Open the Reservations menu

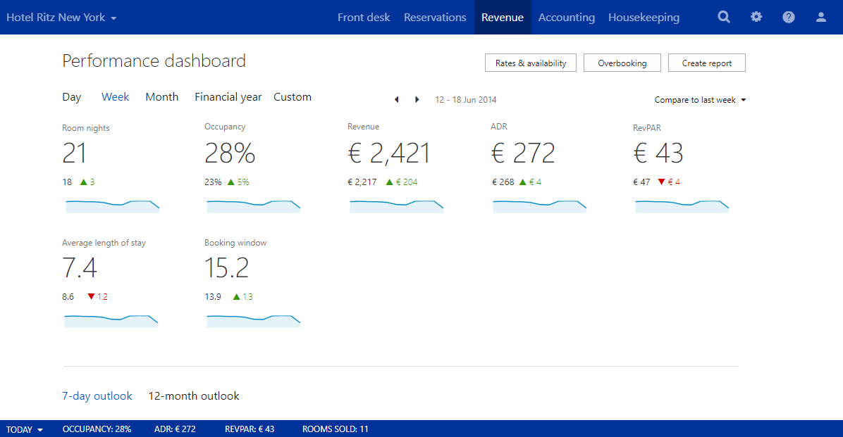pyautogui.click(x=435, y=17)
